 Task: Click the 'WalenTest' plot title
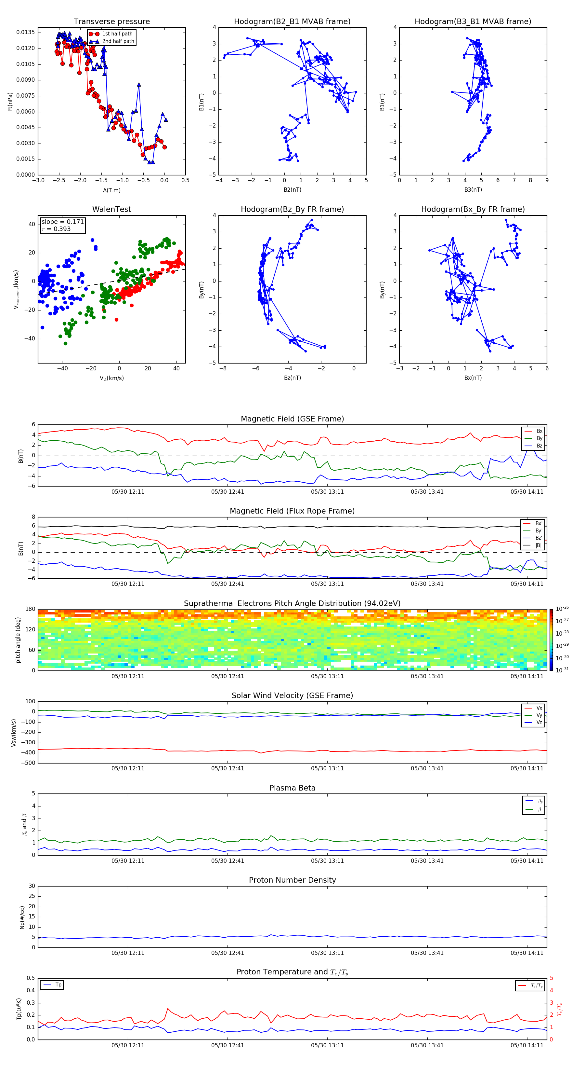pyautogui.click(x=111, y=209)
